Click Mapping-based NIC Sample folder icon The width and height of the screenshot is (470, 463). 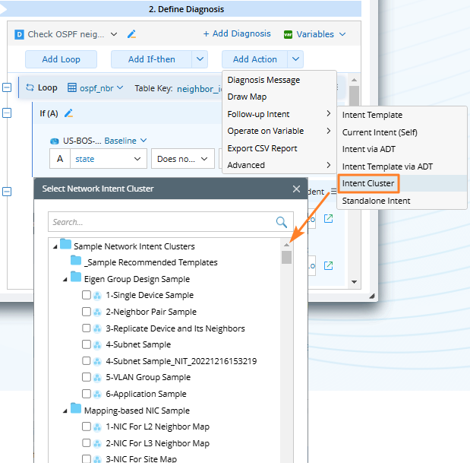(76, 408)
